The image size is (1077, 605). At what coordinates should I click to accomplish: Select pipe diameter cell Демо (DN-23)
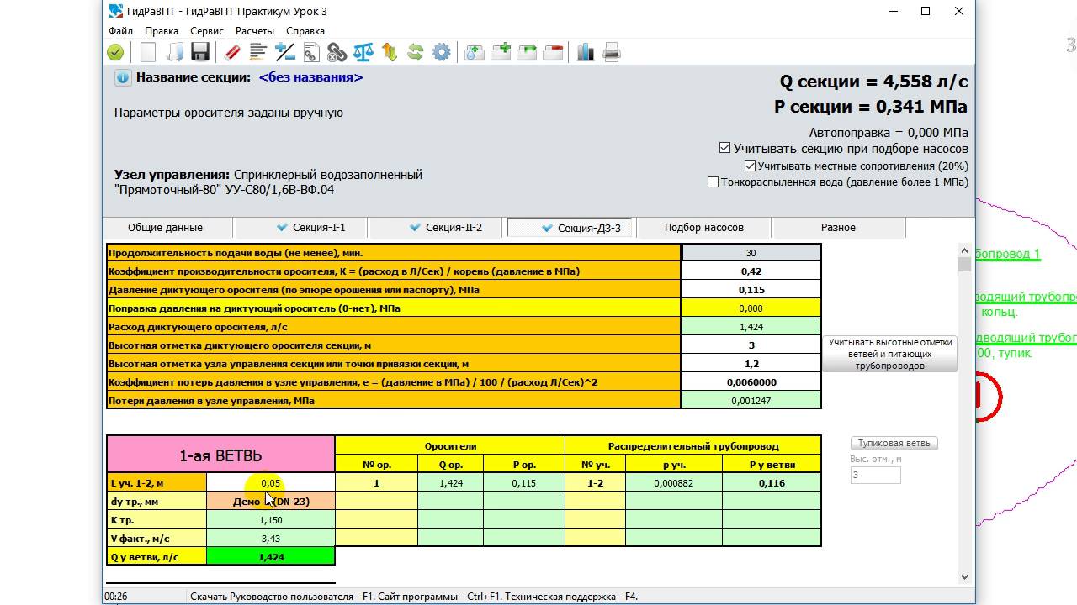[x=271, y=502]
